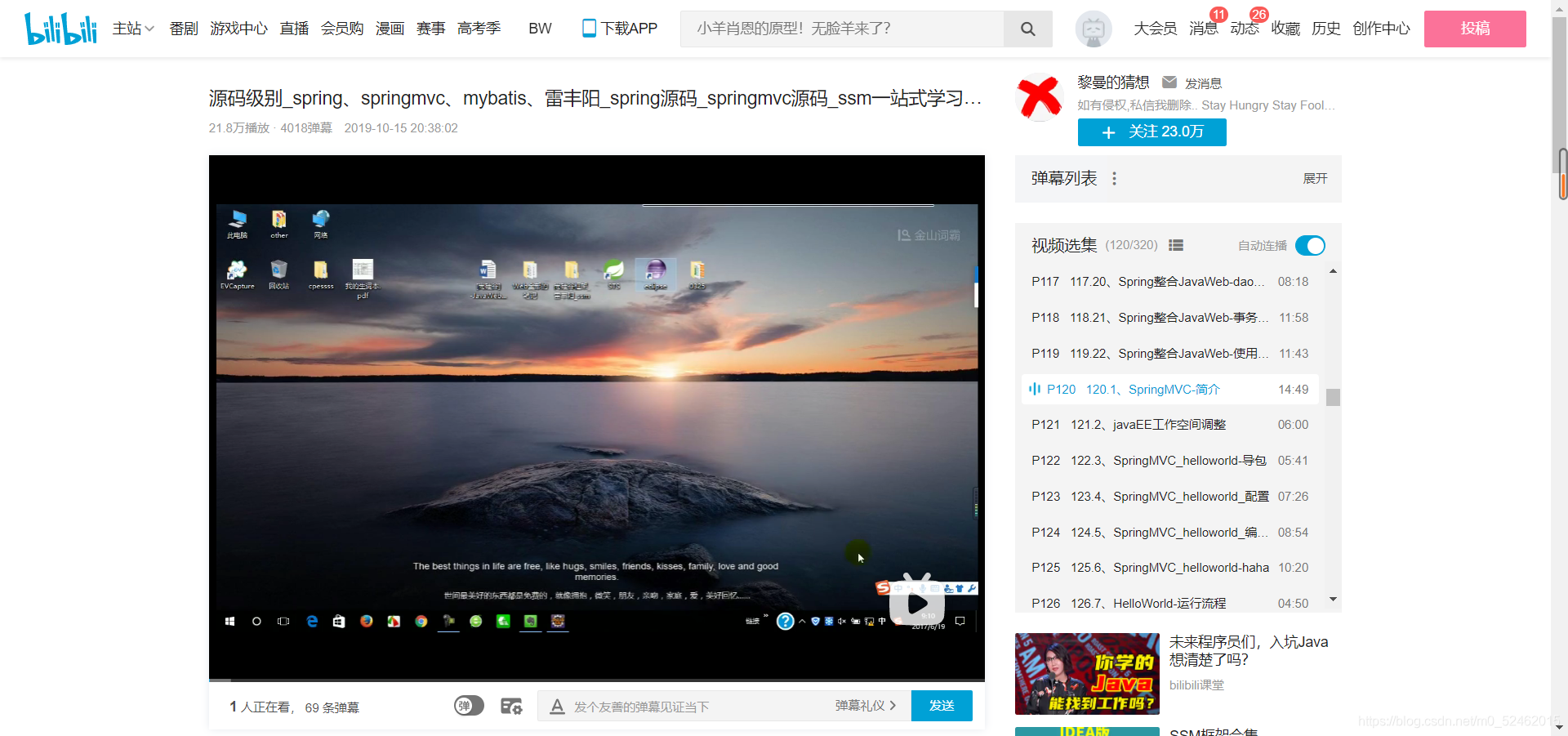1568x736 pixels.
Task: Open 动态 feed link
Action: [1245, 29]
